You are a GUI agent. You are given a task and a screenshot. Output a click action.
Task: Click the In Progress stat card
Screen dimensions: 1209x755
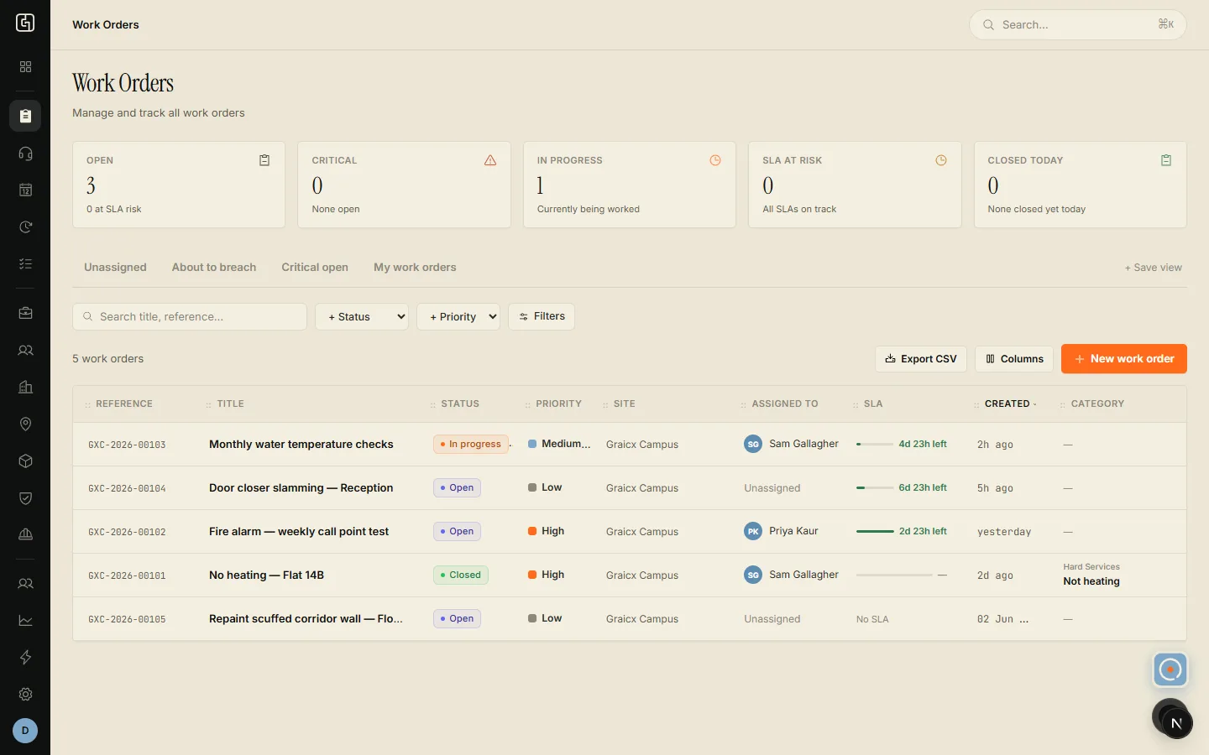[x=630, y=185]
